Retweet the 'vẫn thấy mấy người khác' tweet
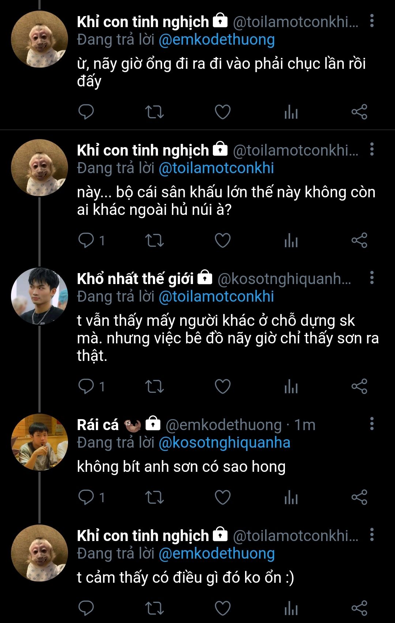 click(x=154, y=387)
